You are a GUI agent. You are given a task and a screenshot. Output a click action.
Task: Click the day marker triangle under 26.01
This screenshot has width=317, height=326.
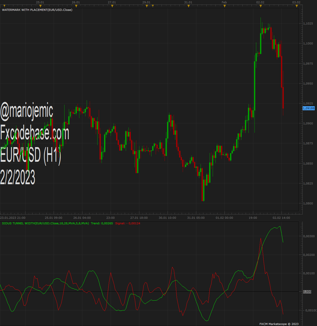76,6
